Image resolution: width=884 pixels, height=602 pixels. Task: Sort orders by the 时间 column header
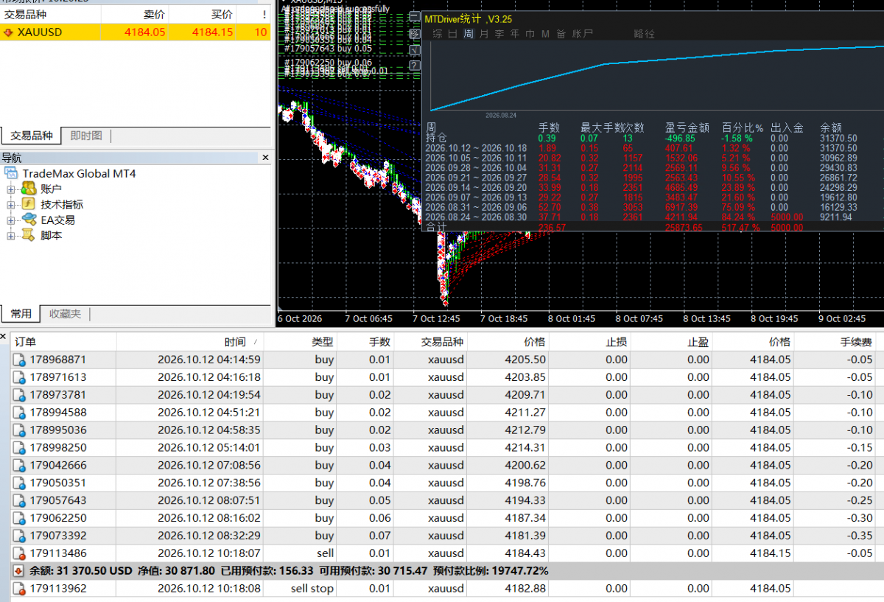189,342
